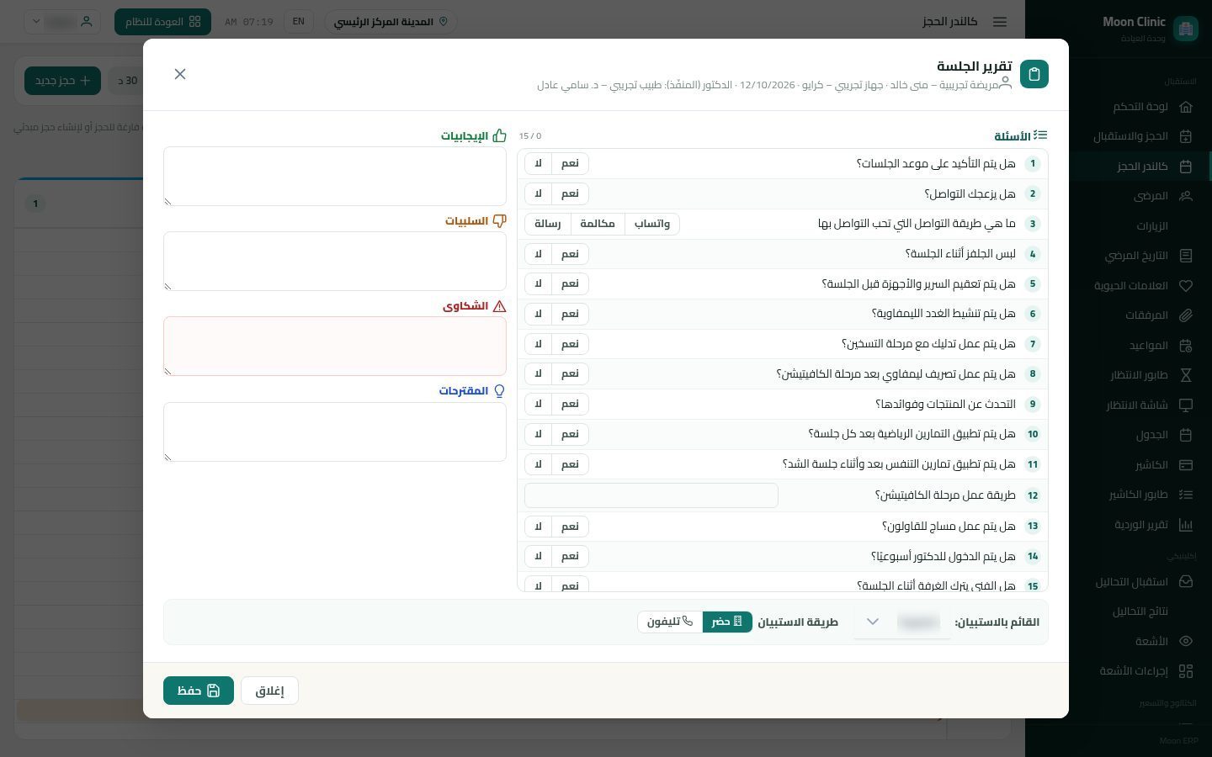This screenshot has width=1212, height=757.
Task: Click the checklist icon next to الأسئلة
Action: (x=1041, y=135)
